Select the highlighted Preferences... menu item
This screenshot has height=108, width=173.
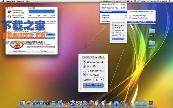pyautogui.click(x=113, y=12)
